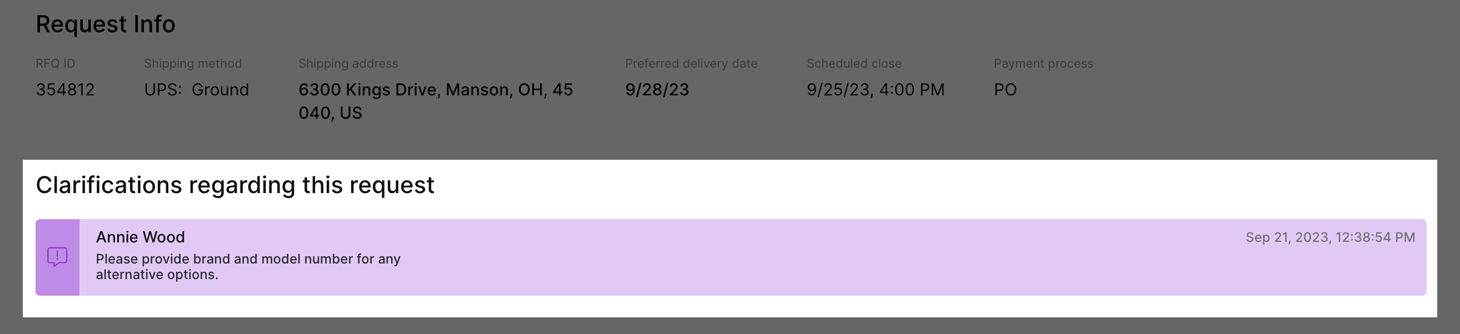Click the Sep 21, 2023 timestamp
This screenshot has width=1460, height=334.
pyautogui.click(x=1329, y=237)
